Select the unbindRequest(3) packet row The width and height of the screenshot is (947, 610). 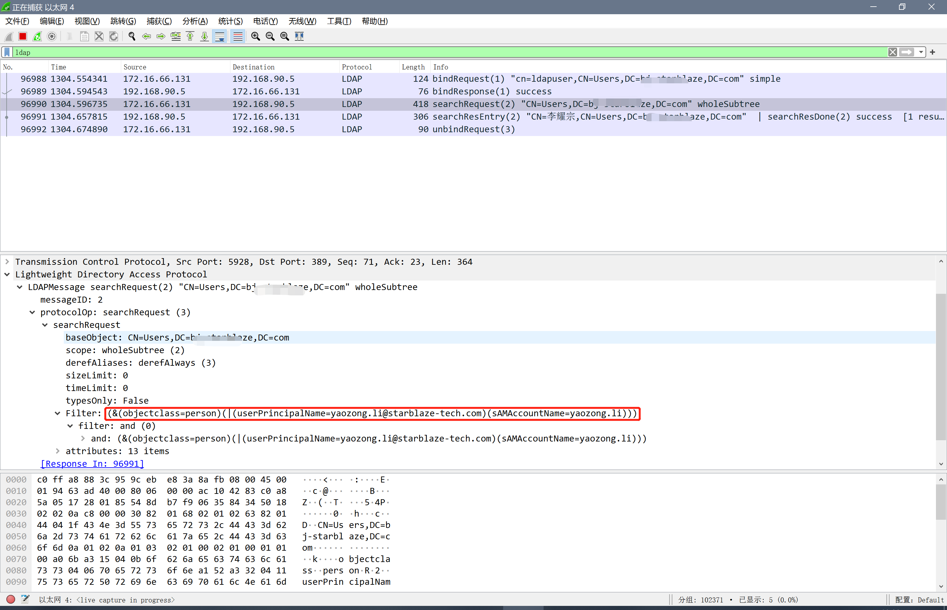click(x=473, y=129)
